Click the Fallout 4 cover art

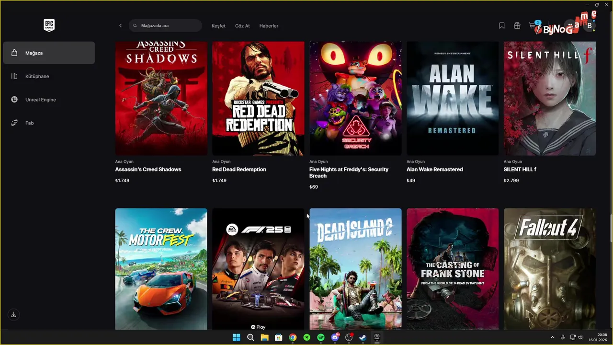[550, 269]
